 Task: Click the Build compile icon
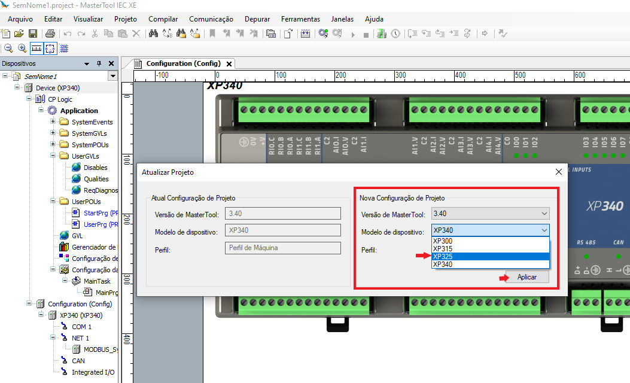[305, 34]
